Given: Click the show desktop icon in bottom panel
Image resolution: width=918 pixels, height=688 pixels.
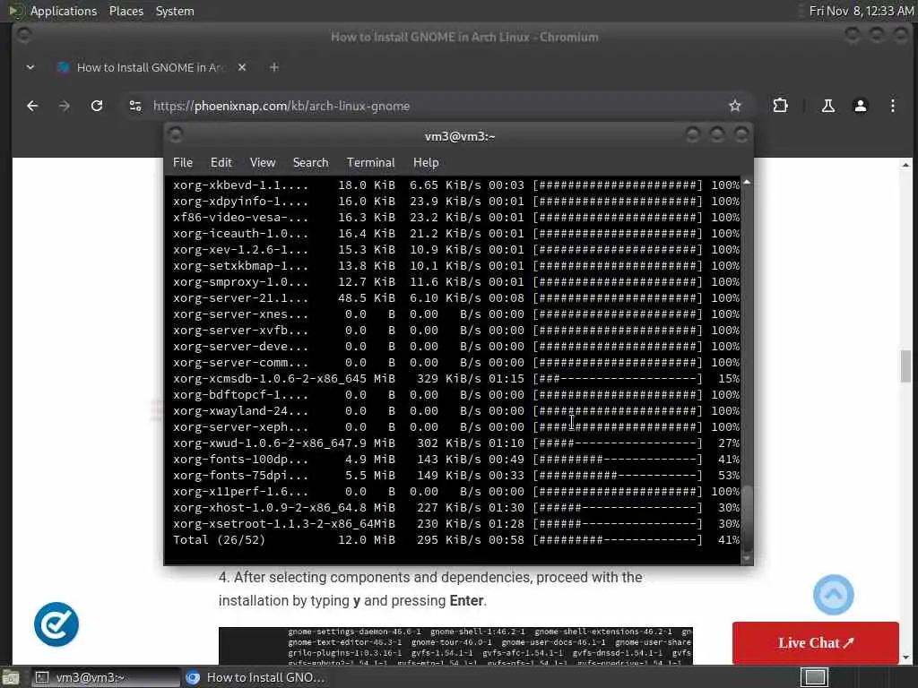Looking at the screenshot, I should (x=11, y=677).
